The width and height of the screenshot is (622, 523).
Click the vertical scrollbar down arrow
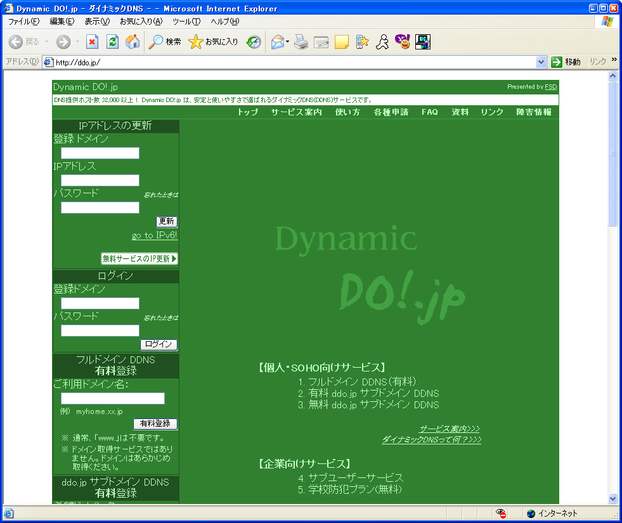pyautogui.click(x=612, y=498)
